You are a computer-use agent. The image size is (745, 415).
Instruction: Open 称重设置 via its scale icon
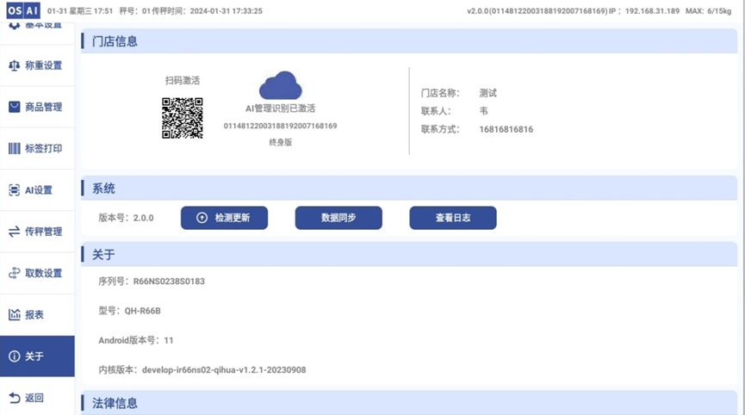(x=14, y=65)
